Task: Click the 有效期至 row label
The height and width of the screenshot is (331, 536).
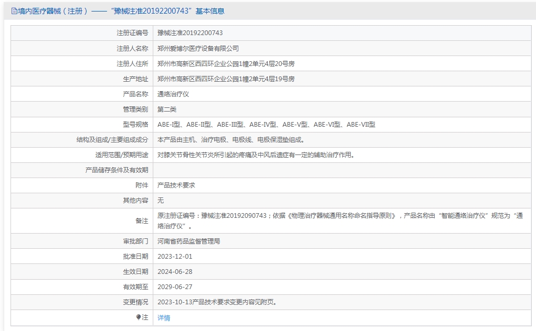Action: (136, 287)
